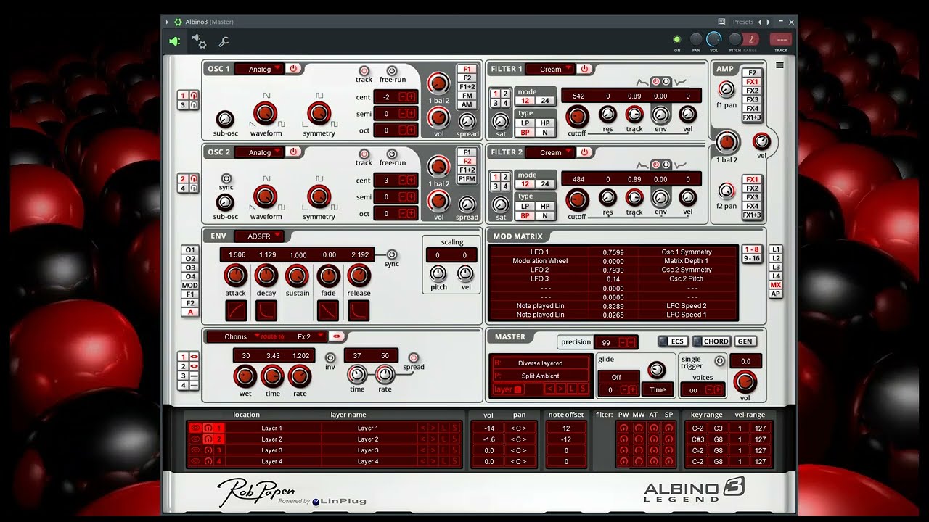Image resolution: width=929 pixels, height=522 pixels.
Task: Toggle chorus spread switch
Action: click(x=414, y=357)
